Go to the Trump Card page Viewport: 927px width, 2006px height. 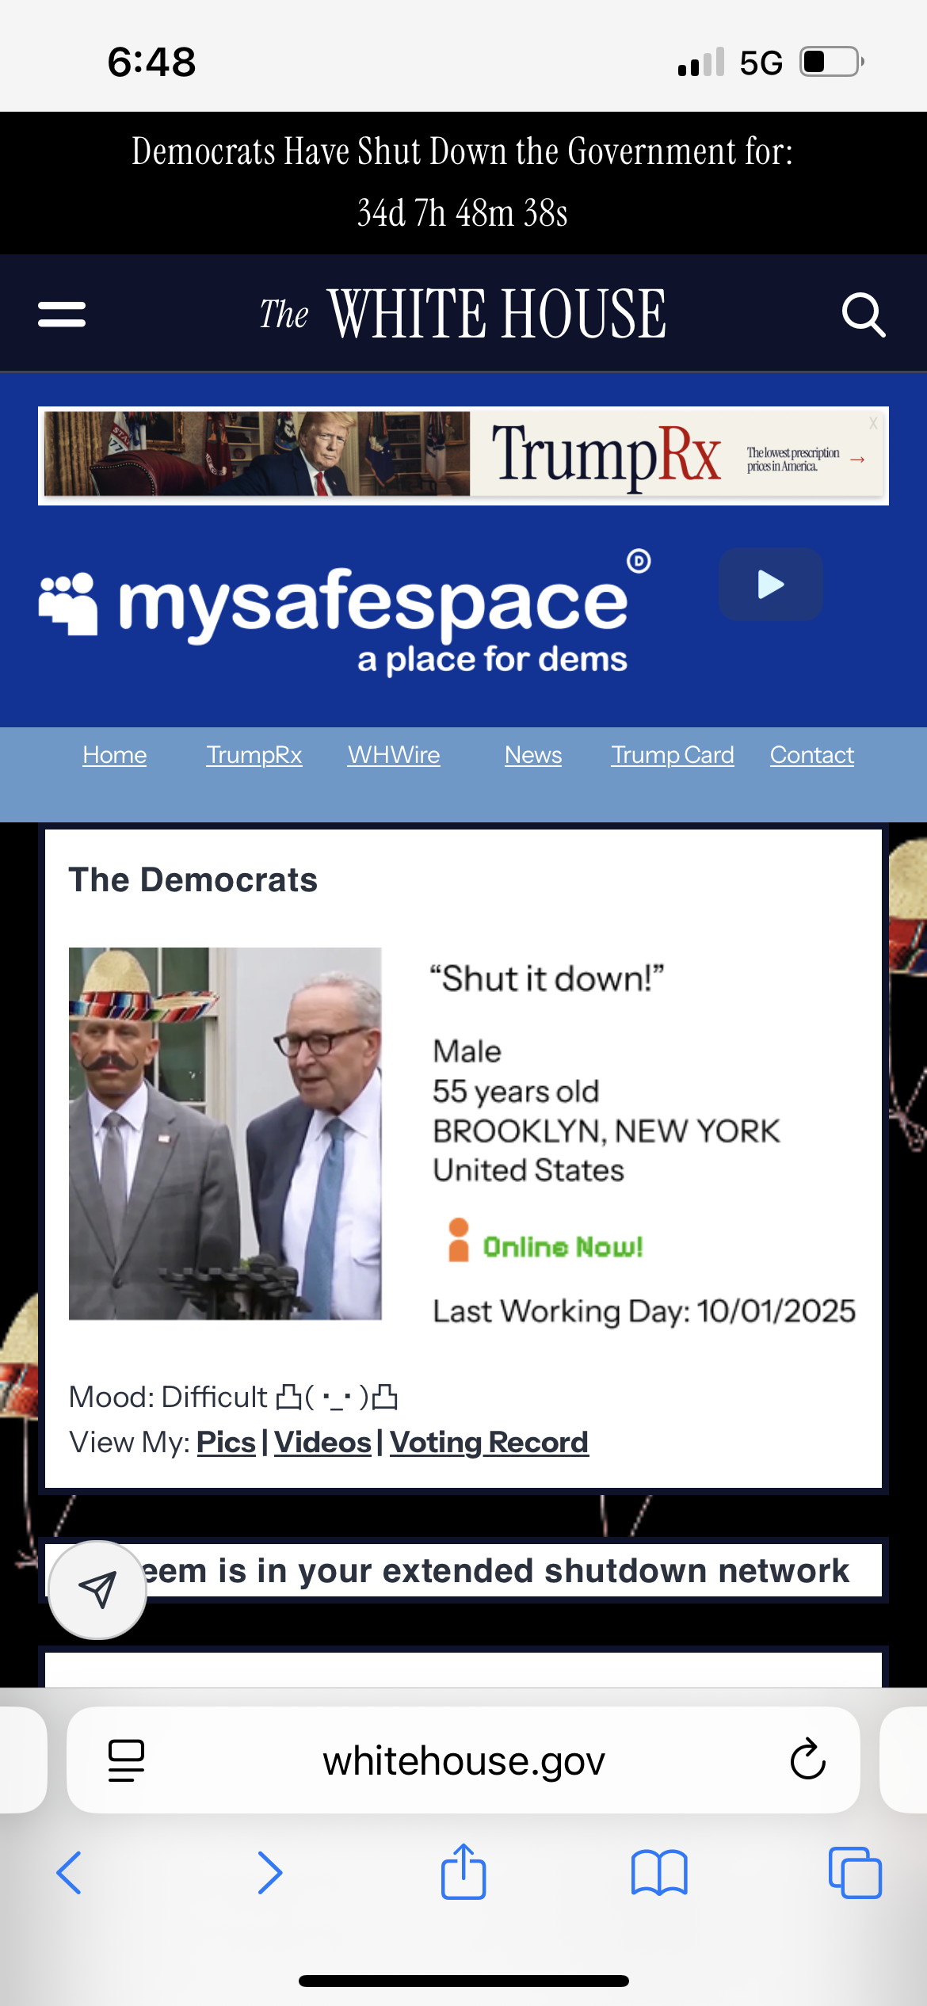pyautogui.click(x=672, y=755)
